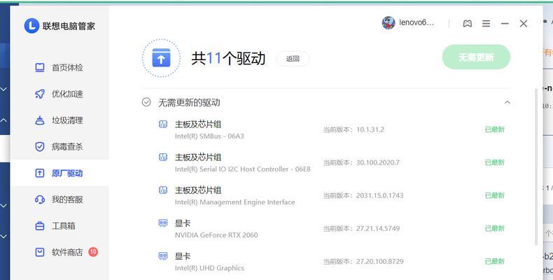This screenshot has height=280, width=553.
Task: Click 已最新 status in UHD Graphics row
Action: pos(495,261)
